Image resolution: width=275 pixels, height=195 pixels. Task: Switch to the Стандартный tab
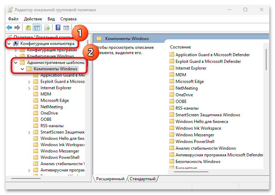click(x=142, y=179)
